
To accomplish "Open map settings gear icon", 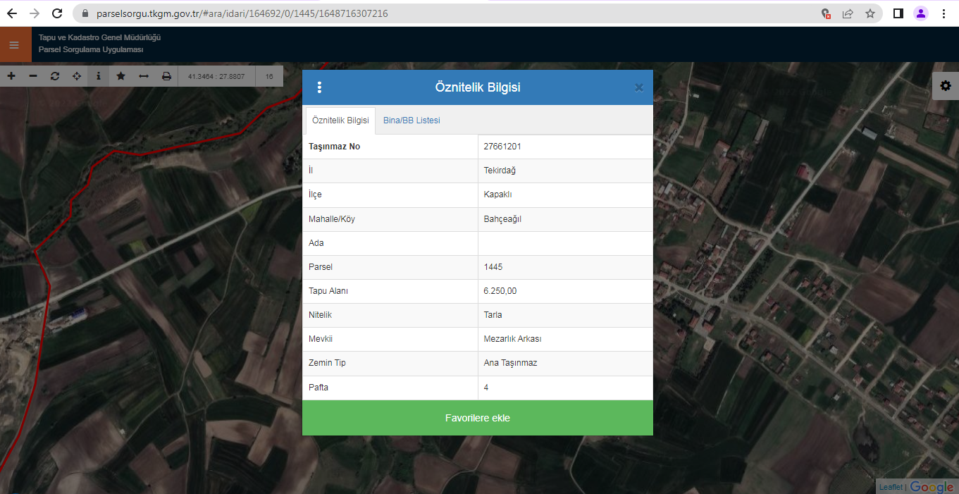I will [x=946, y=86].
